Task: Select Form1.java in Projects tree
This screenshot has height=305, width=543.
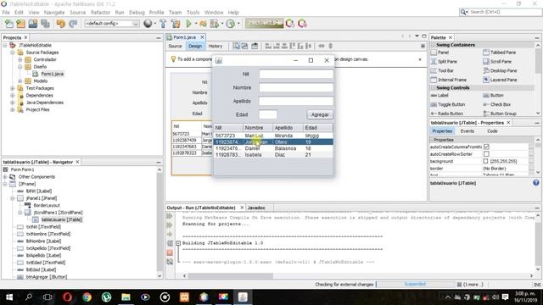Action: (x=52, y=74)
